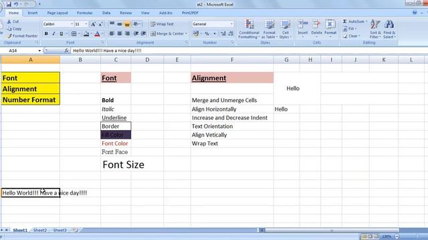
Task: Open the Borders dropdown arrow
Action: 79,34
